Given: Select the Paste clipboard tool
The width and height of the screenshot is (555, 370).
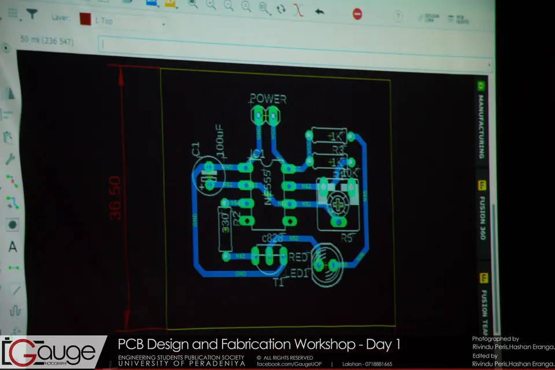Looking at the screenshot, I should [x=9, y=137].
